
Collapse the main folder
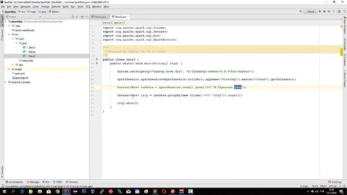click(13, 39)
